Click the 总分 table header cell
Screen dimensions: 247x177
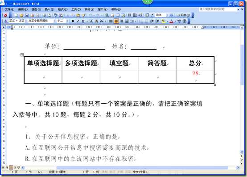195,63
